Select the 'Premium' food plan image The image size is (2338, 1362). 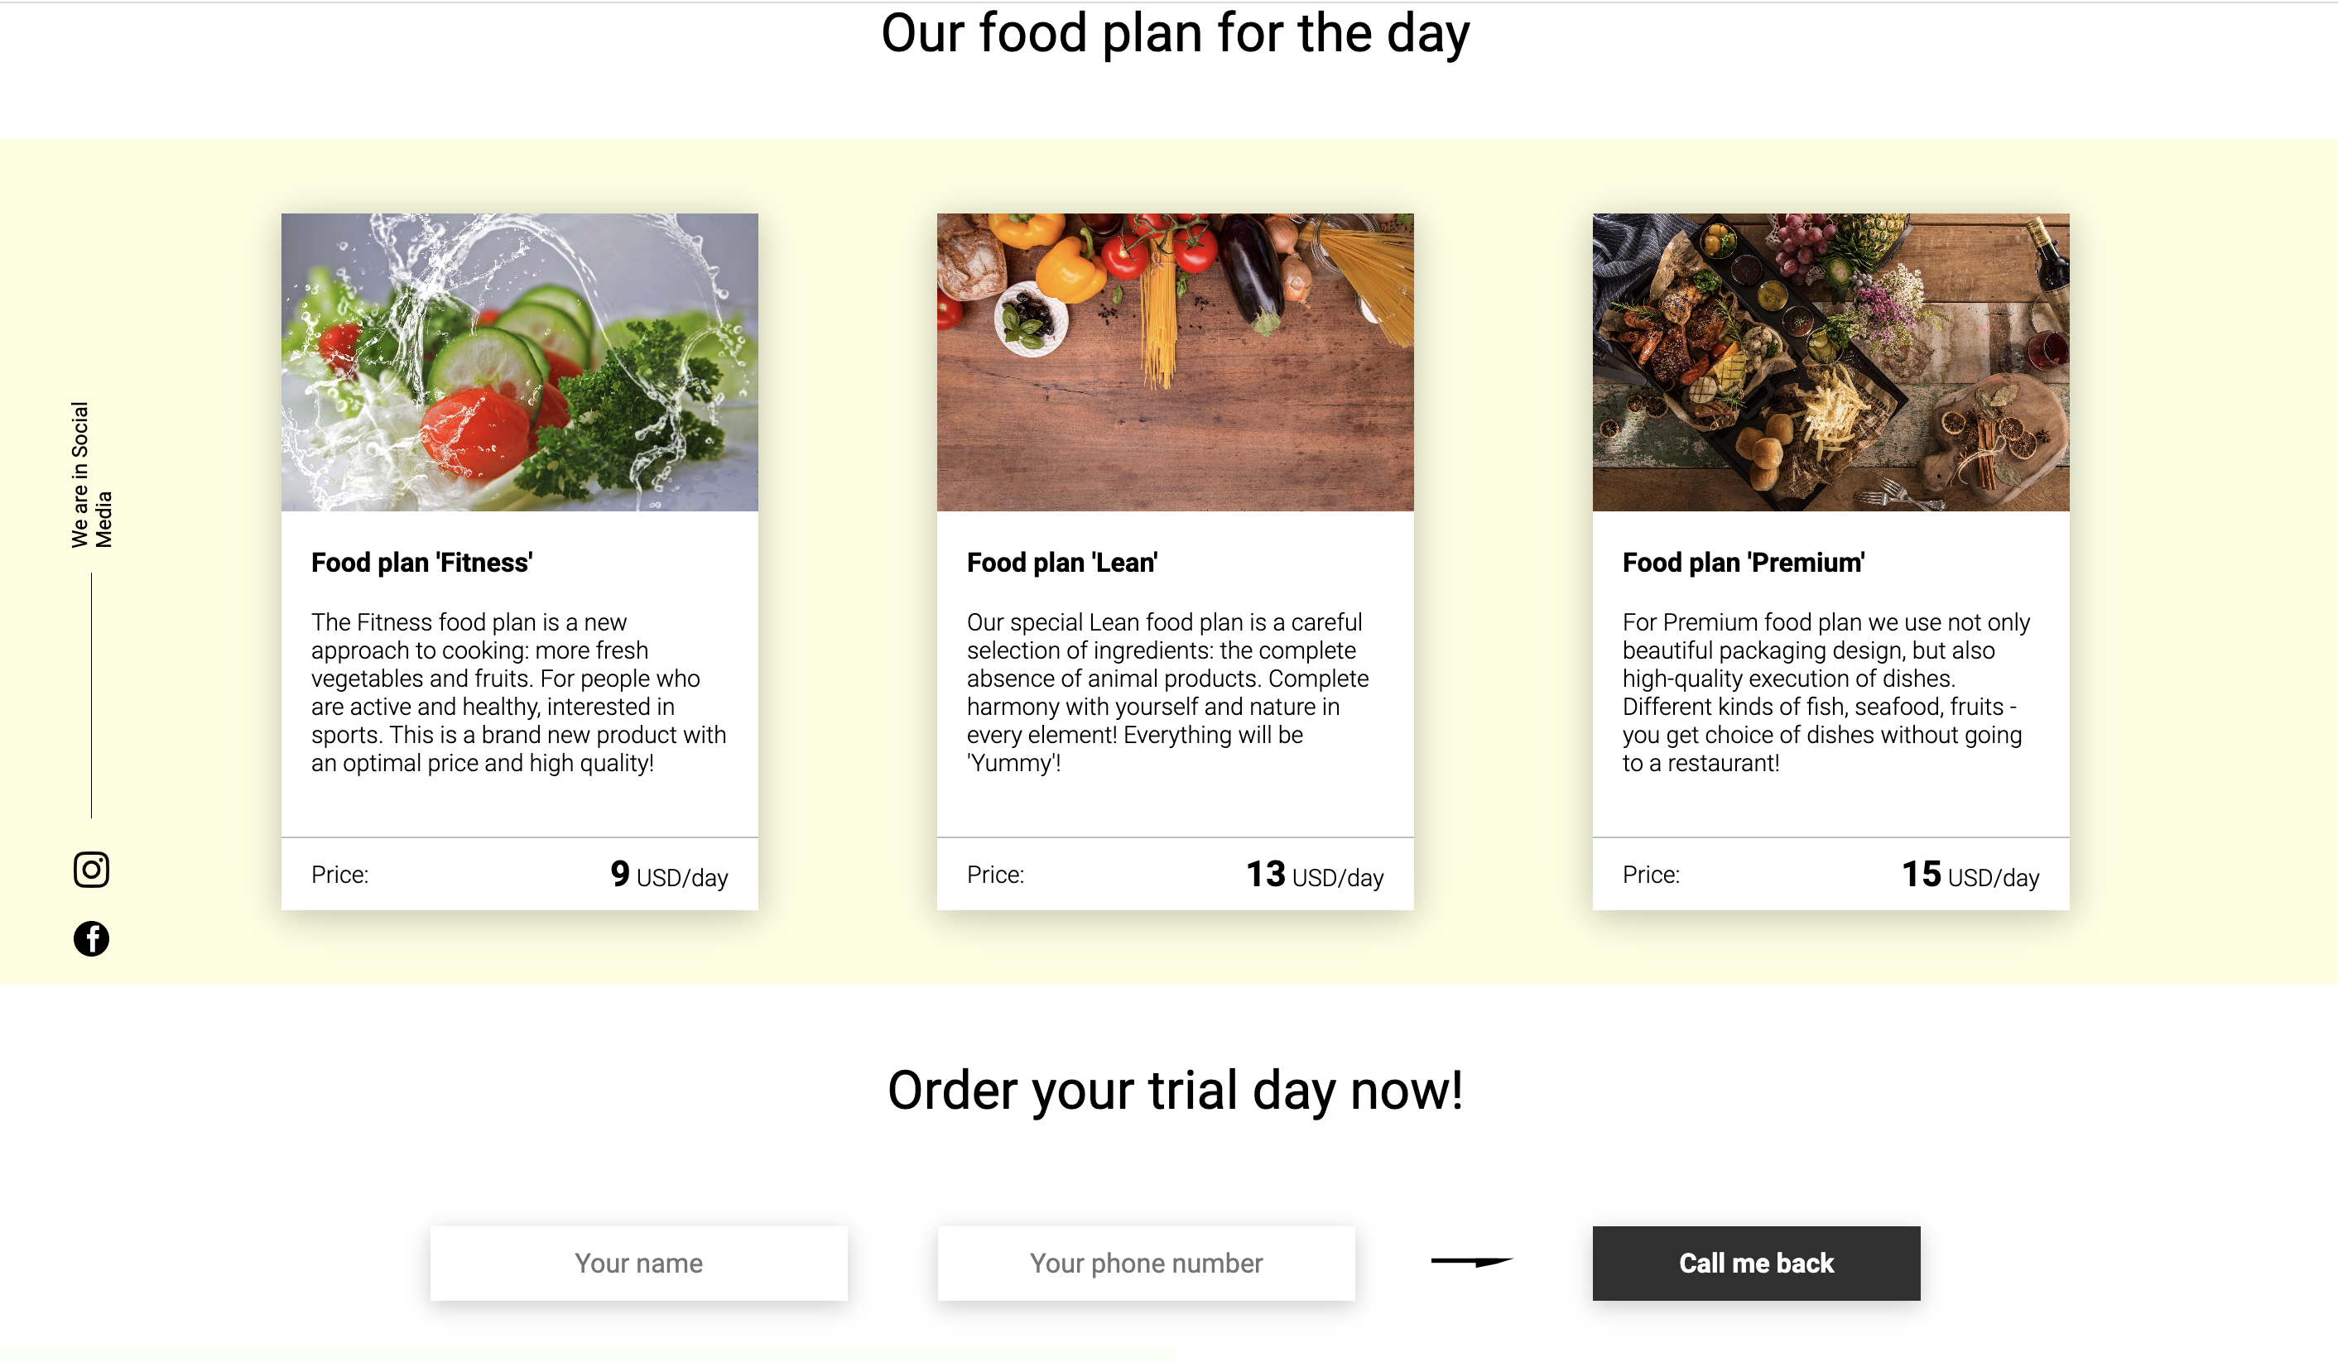pos(1830,362)
